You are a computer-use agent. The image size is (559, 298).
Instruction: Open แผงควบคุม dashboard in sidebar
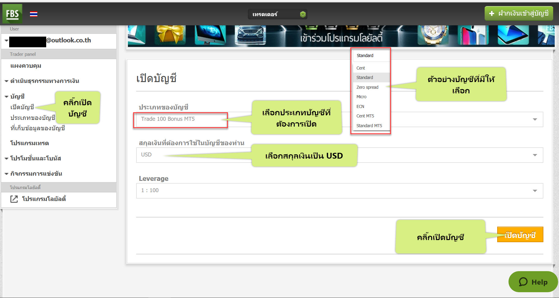pos(26,66)
